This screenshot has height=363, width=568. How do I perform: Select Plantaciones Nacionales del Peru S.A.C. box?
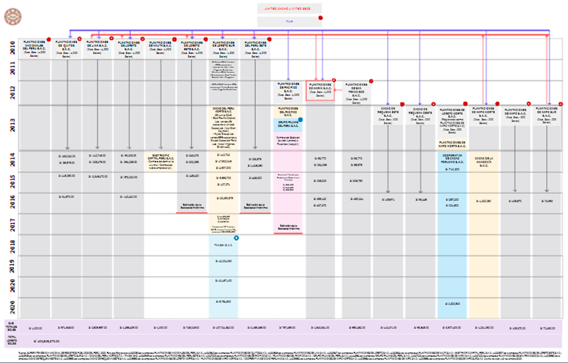pyautogui.click(x=34, y=49)
